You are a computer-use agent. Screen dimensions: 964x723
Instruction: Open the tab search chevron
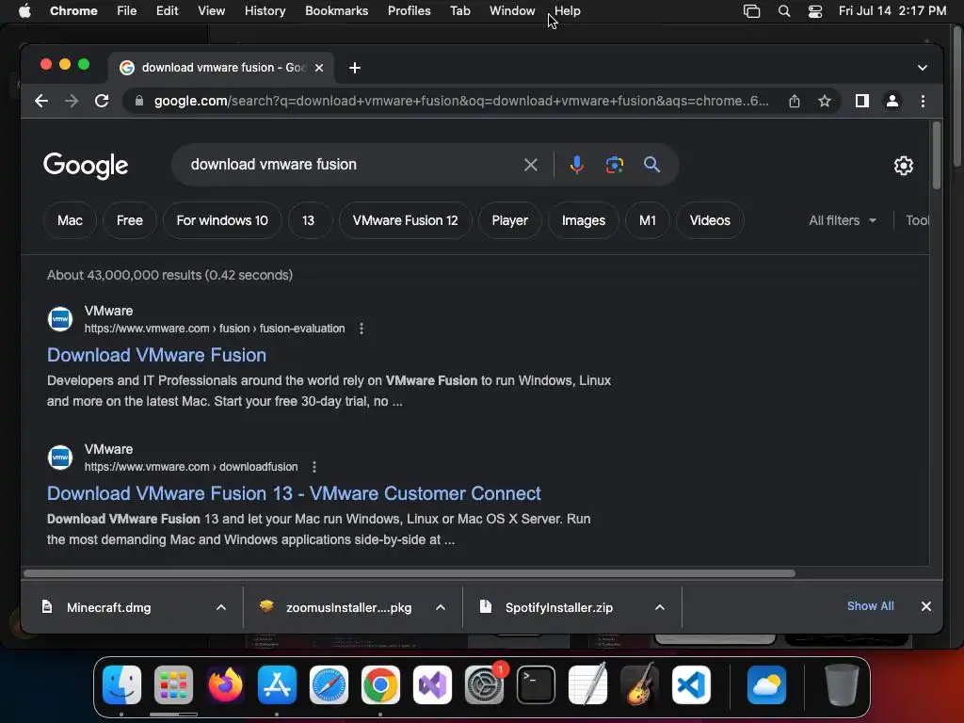[923, 68]
